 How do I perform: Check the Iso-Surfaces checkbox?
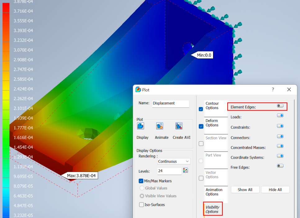click(142, 205)
